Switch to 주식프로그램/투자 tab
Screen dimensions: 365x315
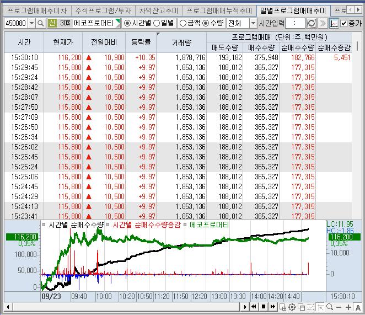coord(103,10)
